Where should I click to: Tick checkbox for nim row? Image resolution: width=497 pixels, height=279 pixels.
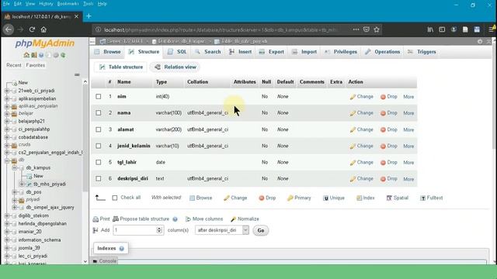(99, 96)
